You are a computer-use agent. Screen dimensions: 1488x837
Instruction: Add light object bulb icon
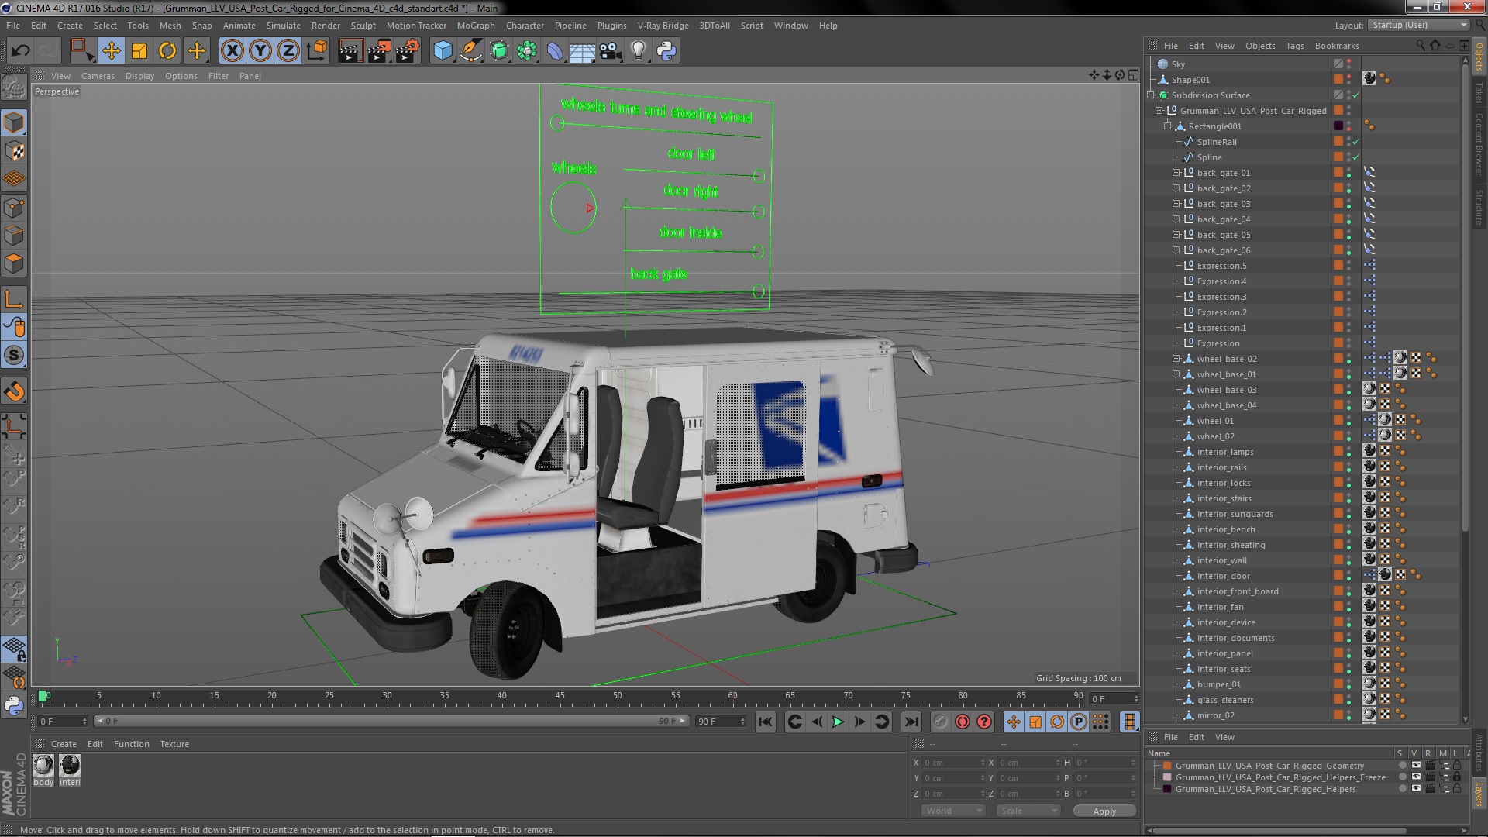point(638,51)
